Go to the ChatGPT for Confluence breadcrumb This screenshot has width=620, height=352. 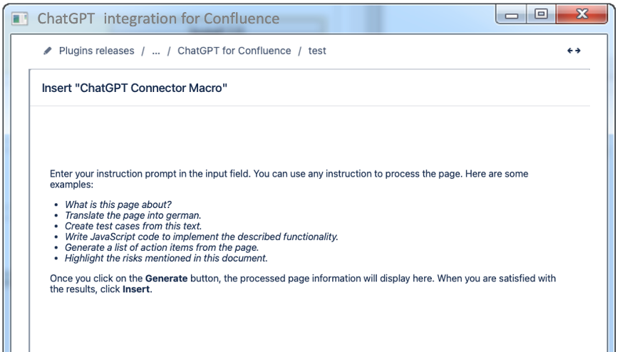click(x=234, y=51)
